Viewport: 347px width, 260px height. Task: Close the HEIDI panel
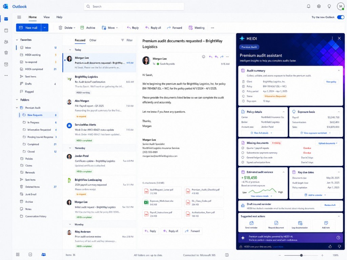[x=339, y=38]
